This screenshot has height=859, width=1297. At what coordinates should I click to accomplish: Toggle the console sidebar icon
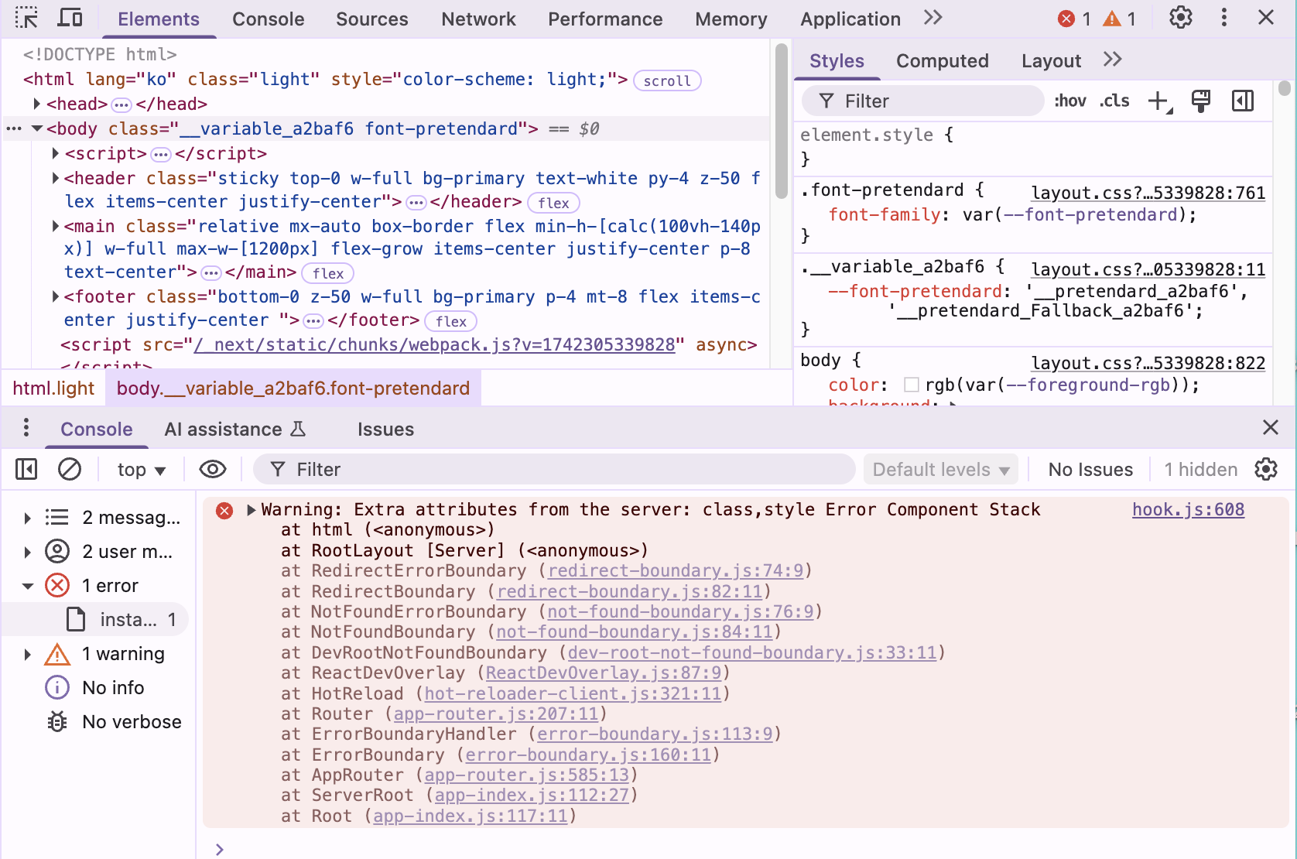[x=26, y=470]
